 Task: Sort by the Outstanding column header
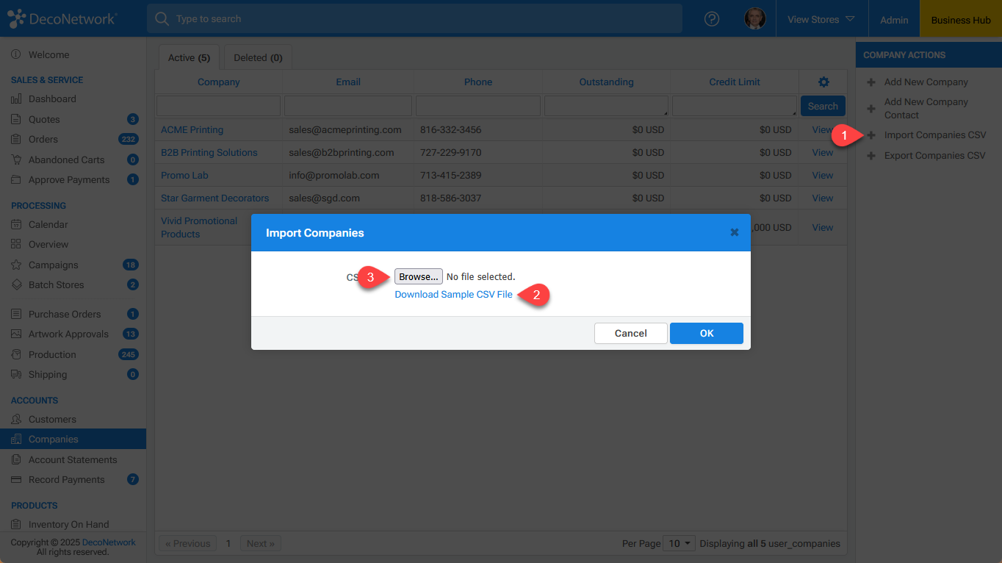606,82
